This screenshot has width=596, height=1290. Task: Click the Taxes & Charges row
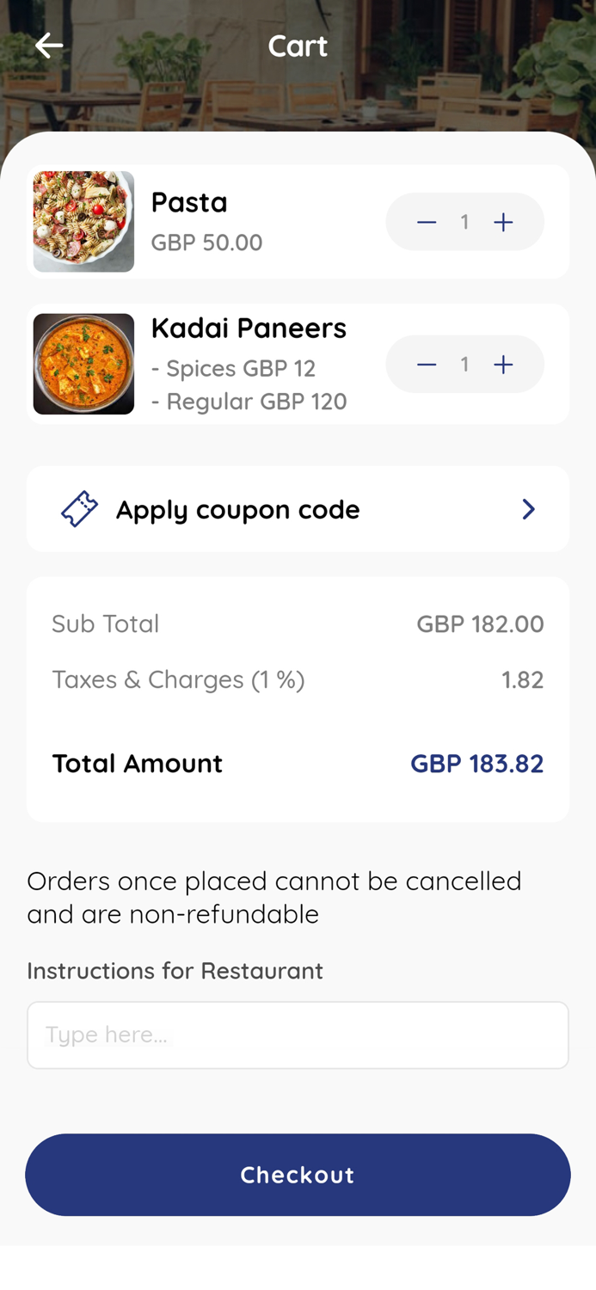pyautogui.click(x=298, y=679)
